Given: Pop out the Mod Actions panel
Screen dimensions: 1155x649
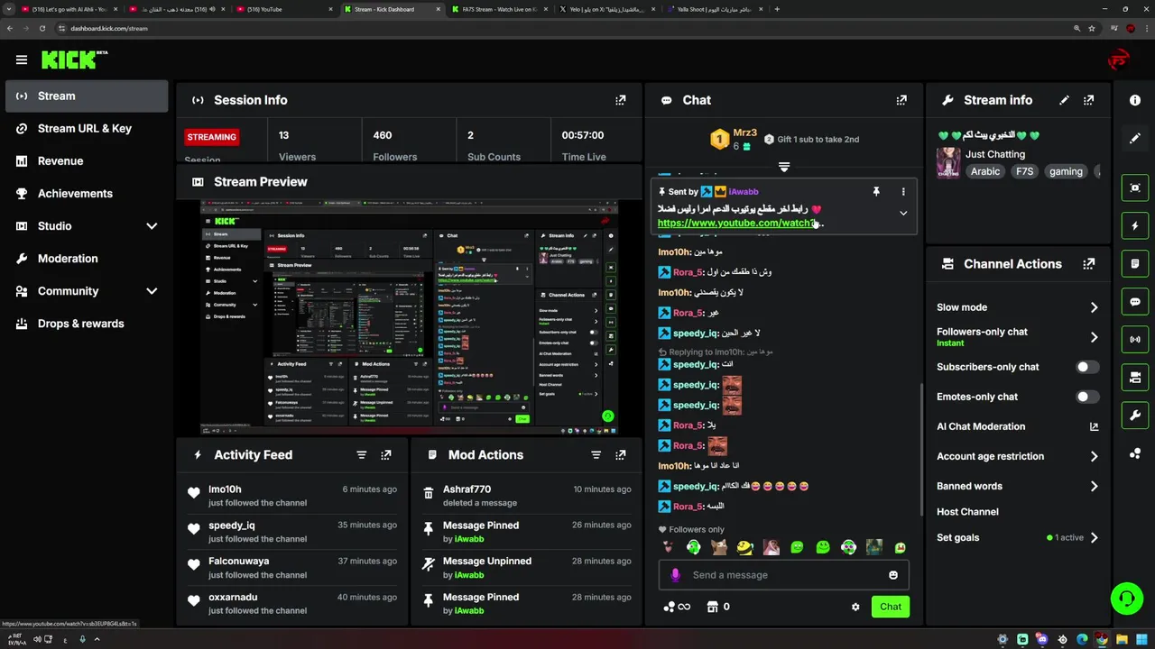Looking at the screenshot, I should pyautogui.click(x=620, y=455).
